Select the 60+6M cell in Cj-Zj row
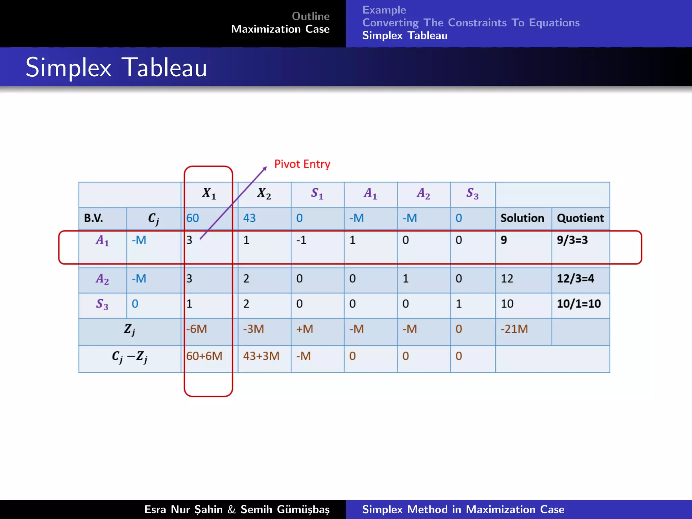 pyautogui.click(x=204, y=356)
